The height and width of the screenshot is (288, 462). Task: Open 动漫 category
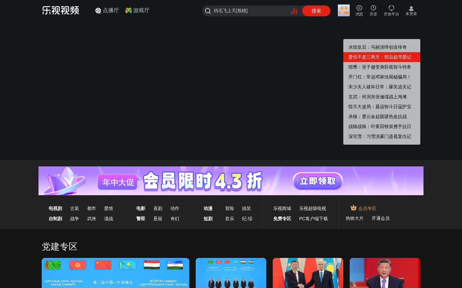click(208, 208)
